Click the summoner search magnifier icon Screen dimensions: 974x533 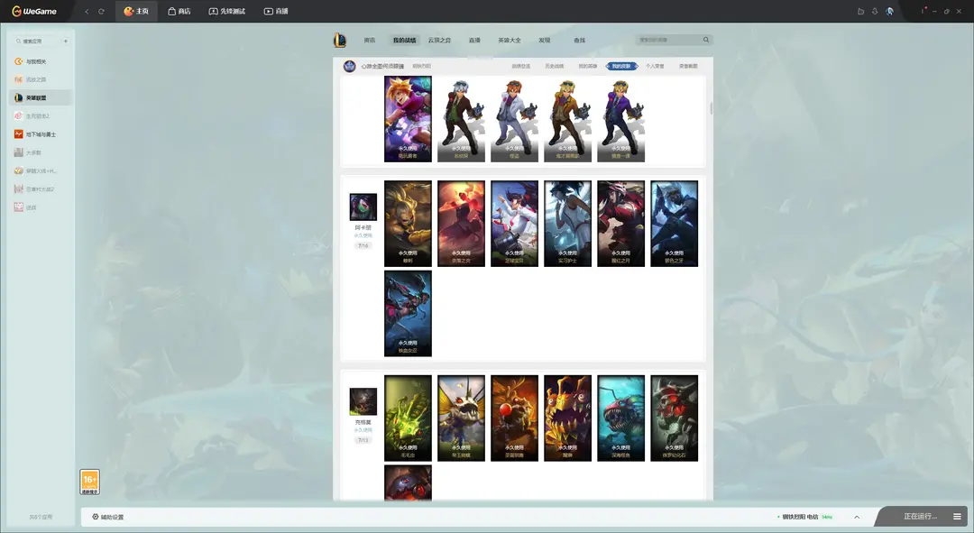(706, 40)
